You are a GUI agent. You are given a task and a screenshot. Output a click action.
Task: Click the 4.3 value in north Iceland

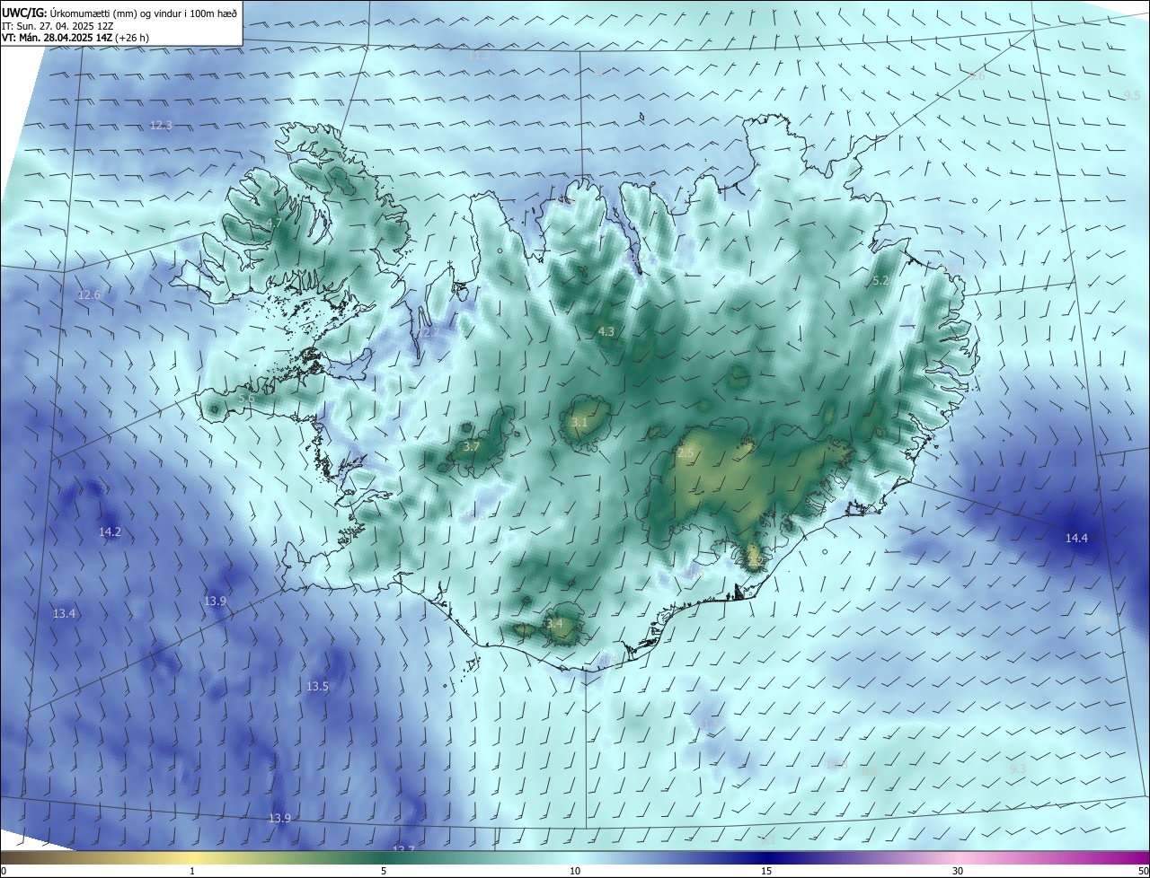point(606,332)
